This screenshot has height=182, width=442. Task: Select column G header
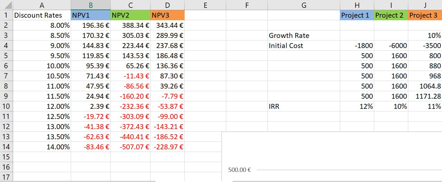point(304,5)
